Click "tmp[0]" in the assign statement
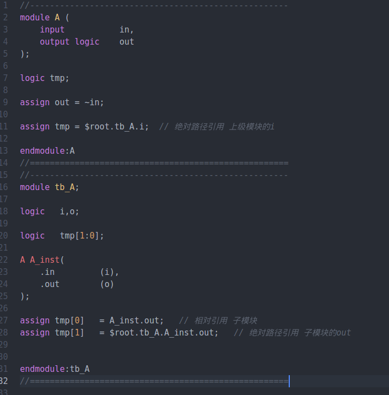Image resolution: width=389 pixels, height=395 pixels. pyautogui.click(x=69, y=320)
